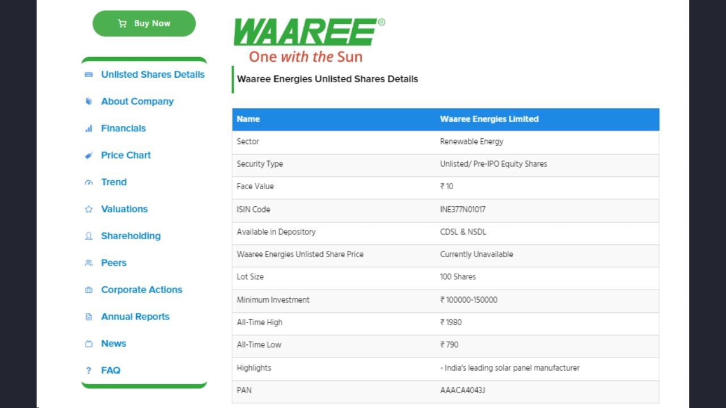This screenshot has height=408, width=726.
Task: Select the INE377N01017 ISIN value
Action: point(463,209)
